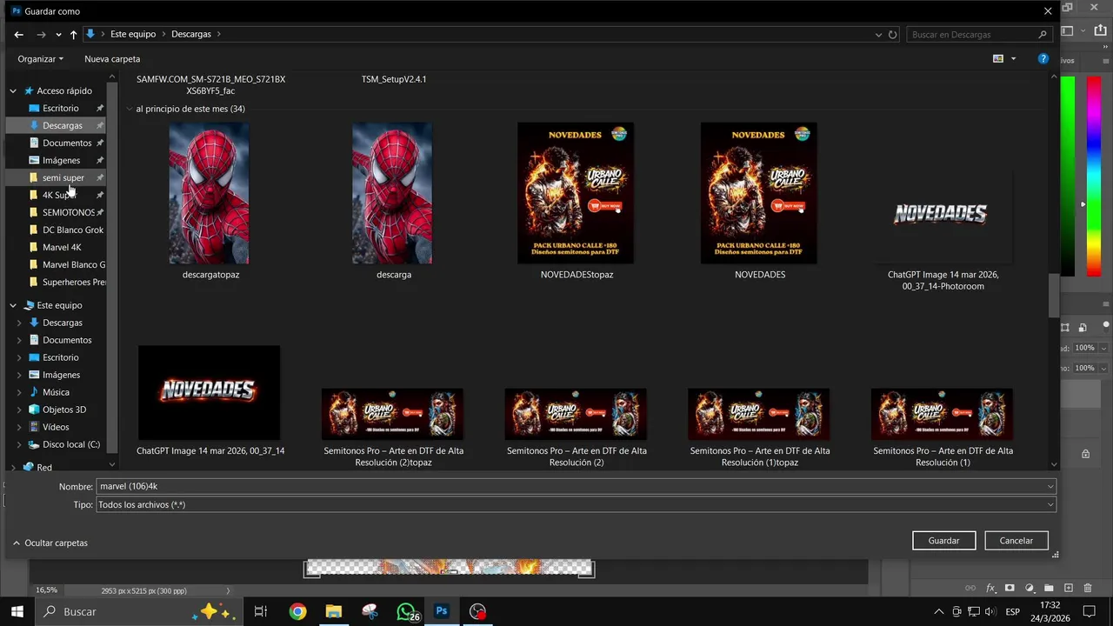
Task: Select Descargas under Acceso rápido
Action: pos(62,125)
